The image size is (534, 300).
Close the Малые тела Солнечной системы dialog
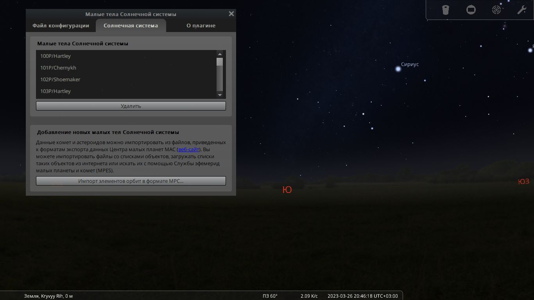tap(231, 14)
